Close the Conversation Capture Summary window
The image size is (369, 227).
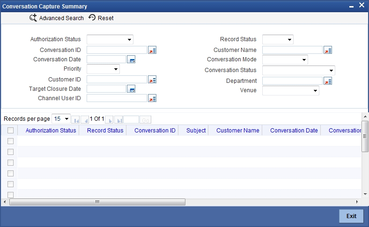click(x=362, y=5)
